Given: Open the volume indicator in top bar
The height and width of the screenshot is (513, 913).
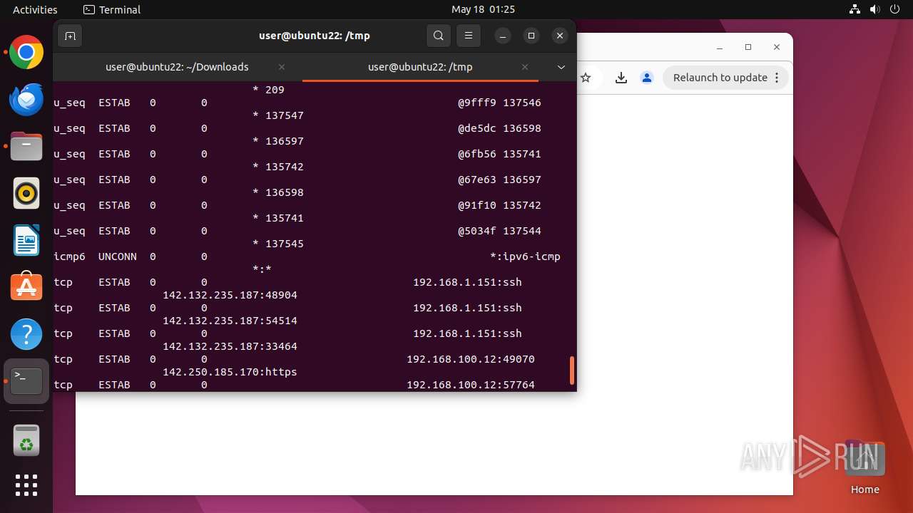Looking at the screenshot, I should tap(874, 9).
